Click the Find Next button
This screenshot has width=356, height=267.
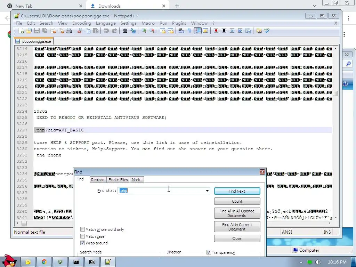pos(237,191)
